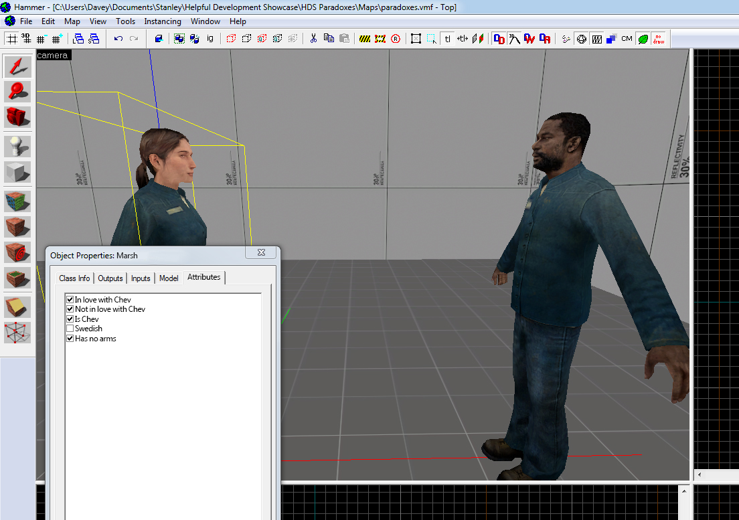Uncheck the 'Has no arms' checkbox
The image size is (739, 520).
pos(70,338)
